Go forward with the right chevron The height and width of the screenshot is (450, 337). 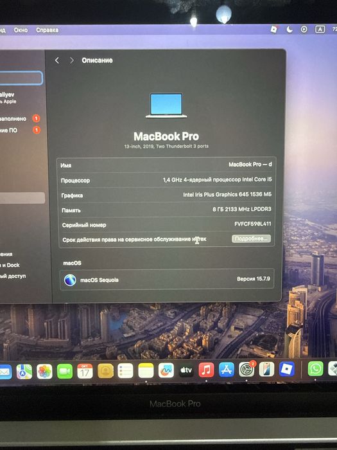(72, 60)
